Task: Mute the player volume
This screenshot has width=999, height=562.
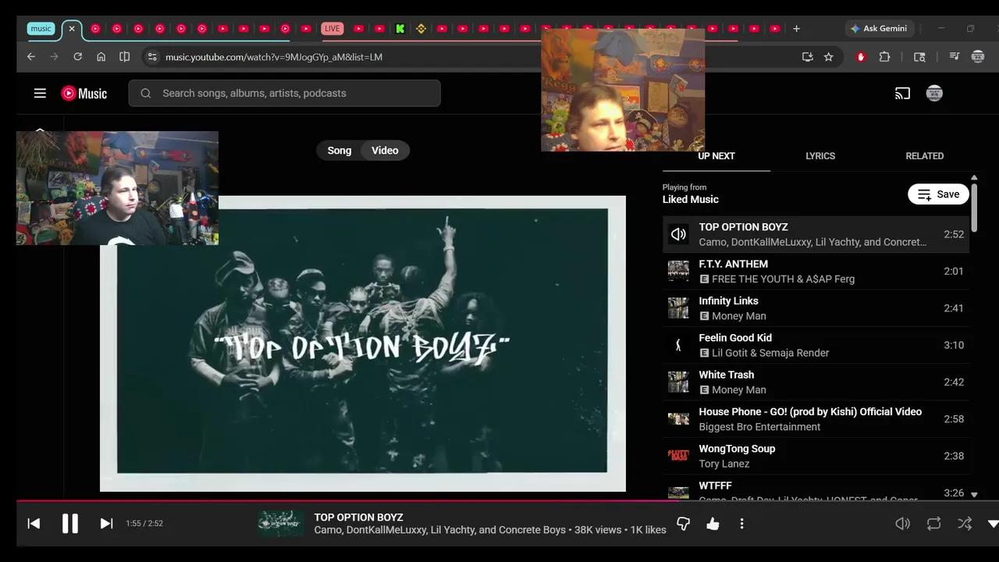Action: tap(902, 524)
